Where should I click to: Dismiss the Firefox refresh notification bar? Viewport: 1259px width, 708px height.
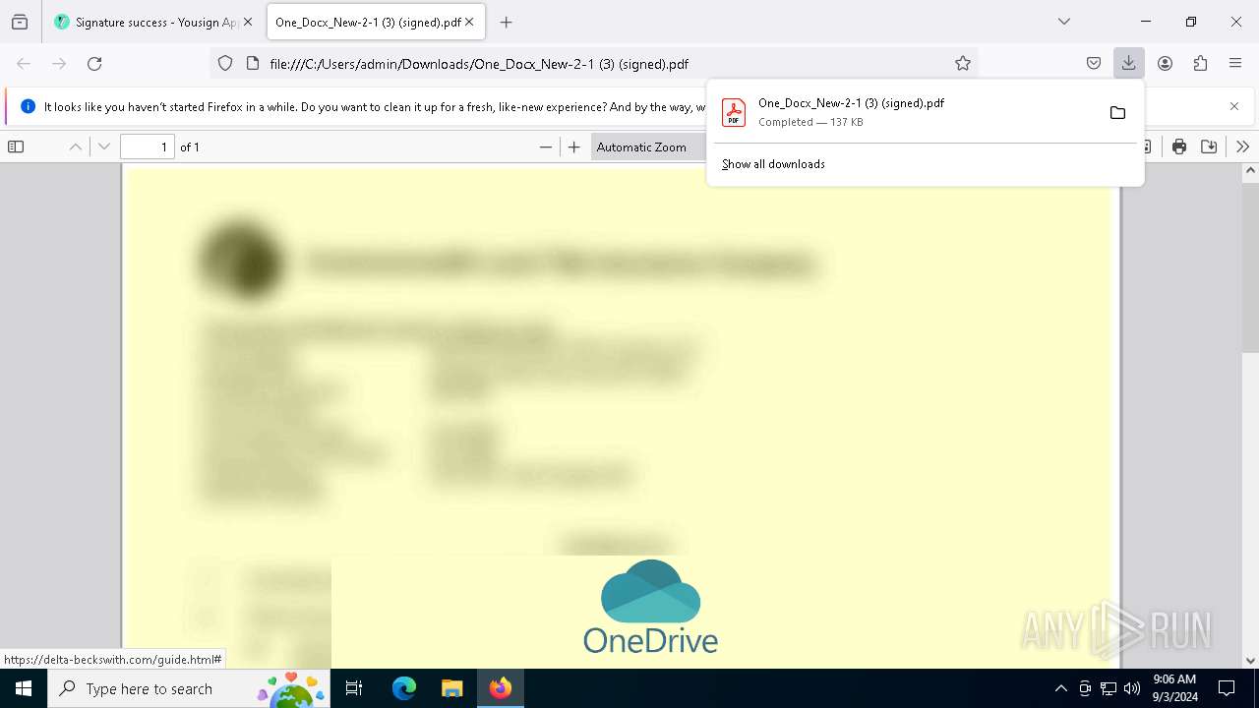(1234, 106)
